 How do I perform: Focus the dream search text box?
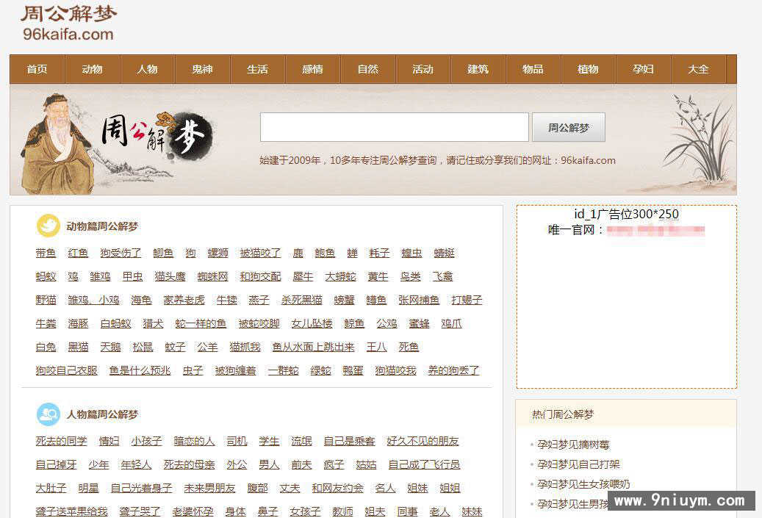394,127
